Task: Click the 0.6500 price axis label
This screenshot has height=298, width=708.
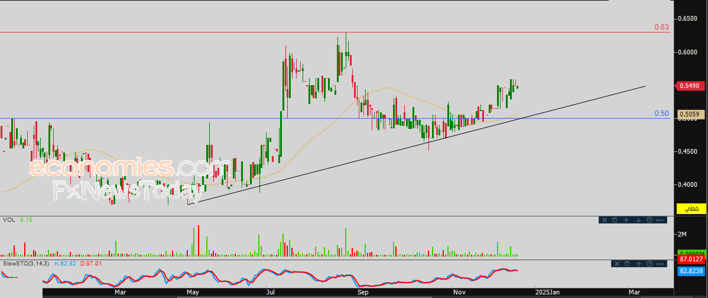Action: click(688, 18)
